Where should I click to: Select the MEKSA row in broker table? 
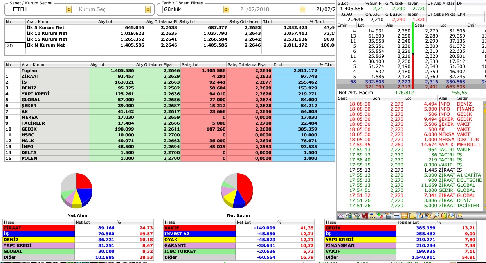click(x=170, y=117)
